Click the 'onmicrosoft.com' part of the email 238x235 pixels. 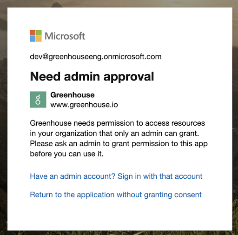click(132, 56)
